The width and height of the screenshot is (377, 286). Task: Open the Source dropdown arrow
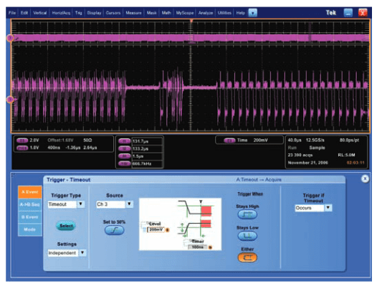129,204
